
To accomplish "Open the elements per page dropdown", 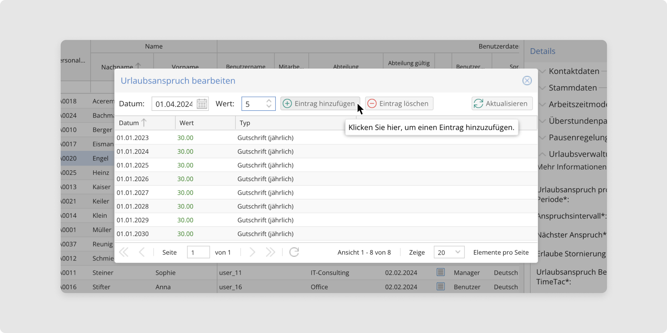I will point(449,252).
